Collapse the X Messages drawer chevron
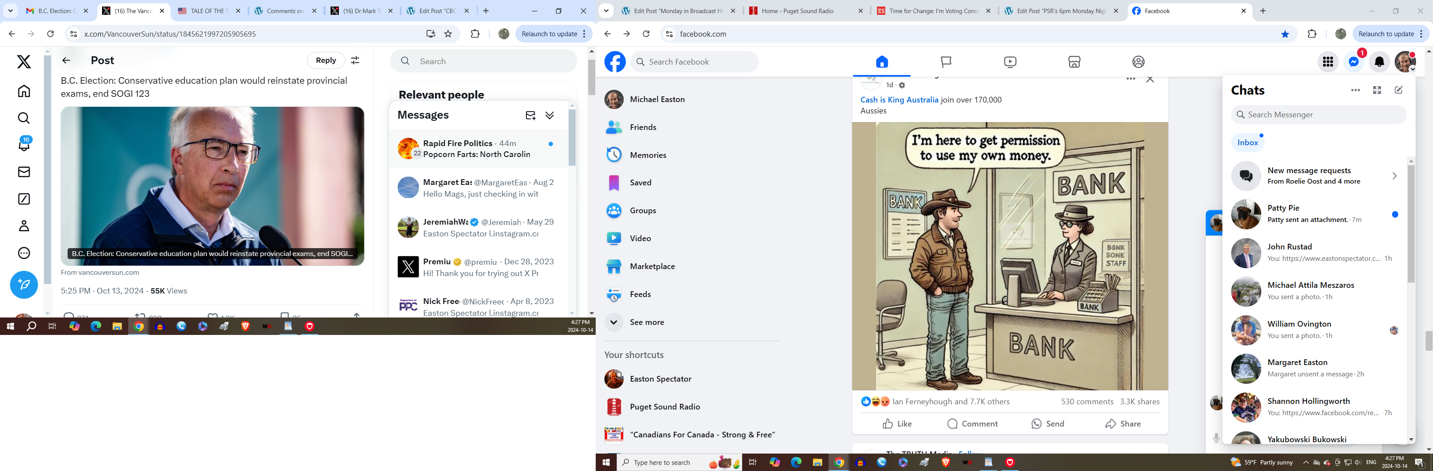Viewport: 1433px width, 471px height. [549, 115]
